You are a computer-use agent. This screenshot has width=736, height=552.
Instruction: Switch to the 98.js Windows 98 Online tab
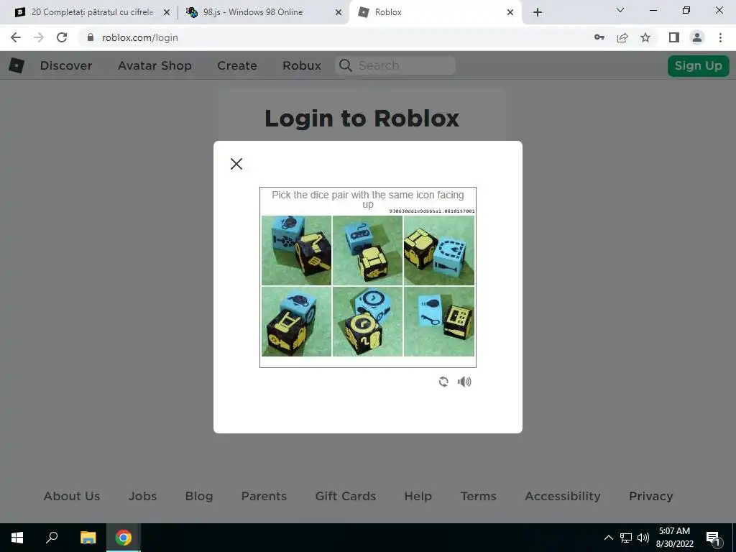(263, 12)
